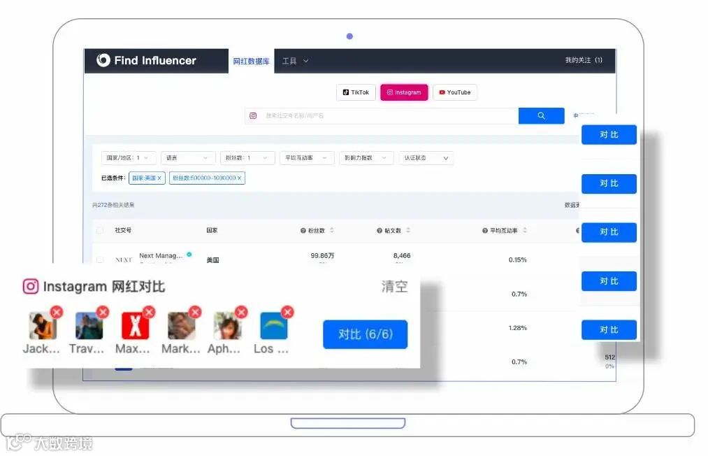Image resolution: width=708 pixels, height=456 pixels.
Task: Remove Mark... from the comparison list
Action: pyautogui.click(x=195, y=312)
